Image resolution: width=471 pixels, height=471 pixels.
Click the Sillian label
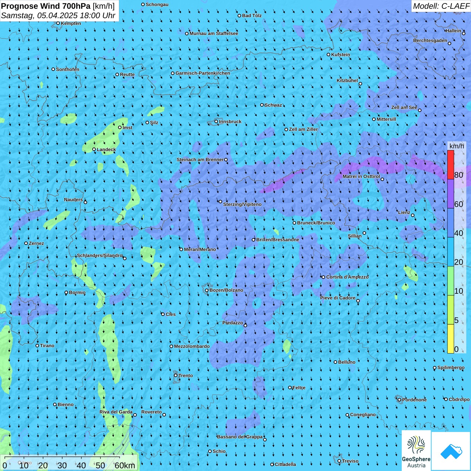pos(355,236)
